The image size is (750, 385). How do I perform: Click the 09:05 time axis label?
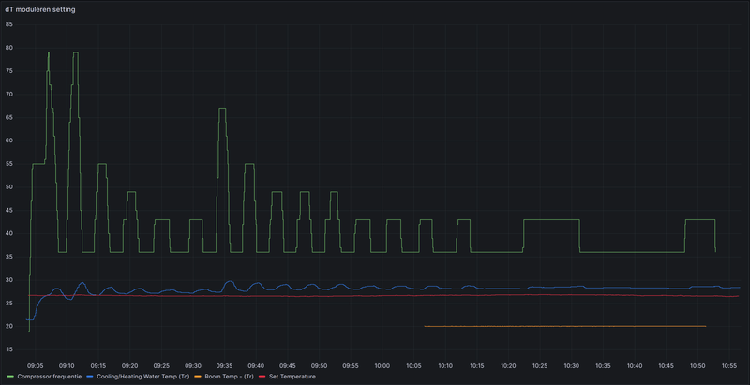[36, 366]
